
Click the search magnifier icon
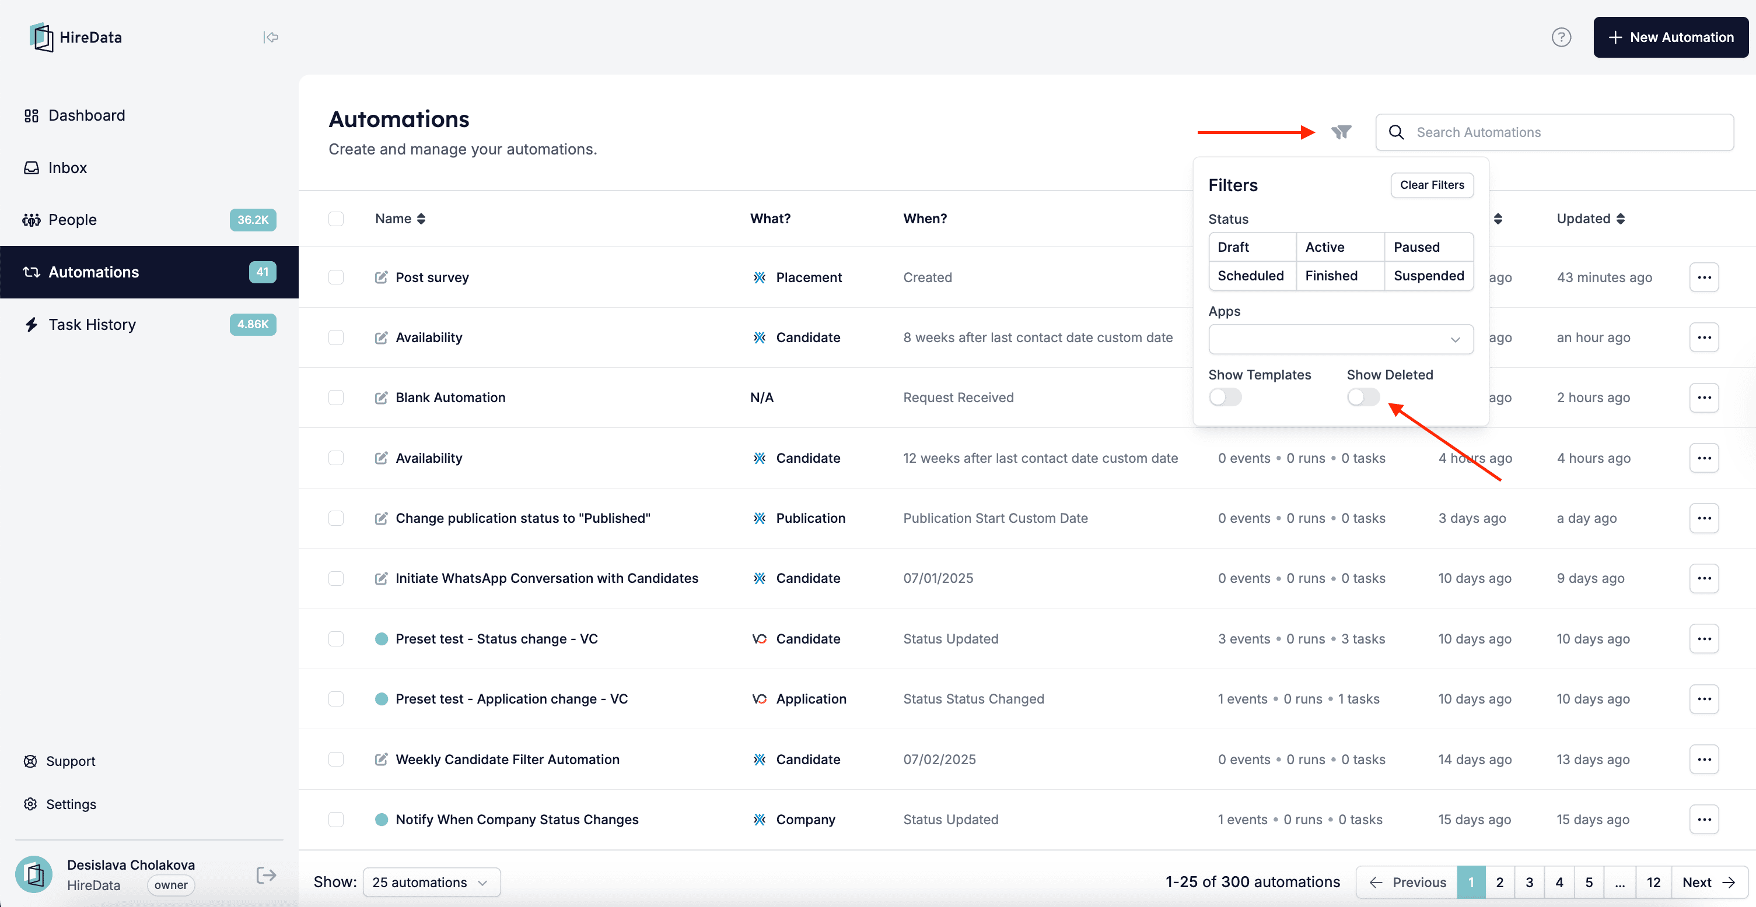1396,132
